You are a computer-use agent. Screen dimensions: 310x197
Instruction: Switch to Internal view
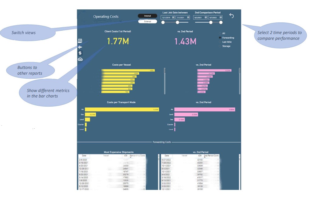(147, 16)
